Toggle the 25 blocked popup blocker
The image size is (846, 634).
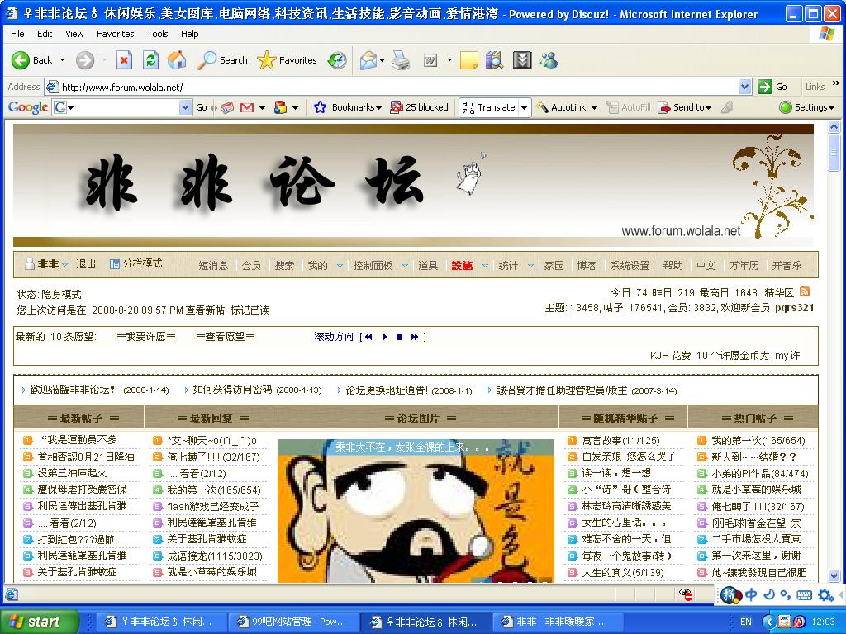419,107
